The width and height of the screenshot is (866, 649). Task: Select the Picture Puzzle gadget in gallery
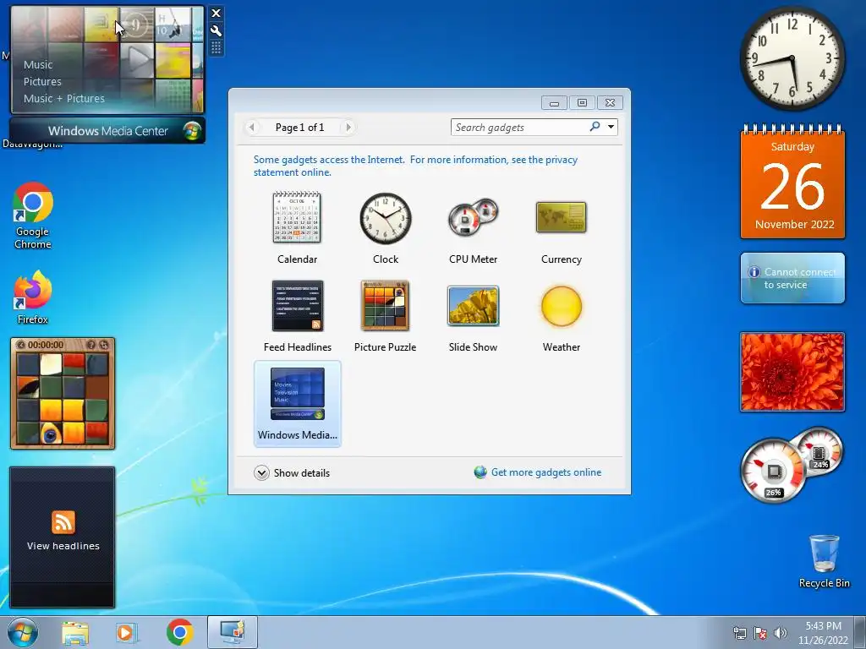tap(386, 316)
